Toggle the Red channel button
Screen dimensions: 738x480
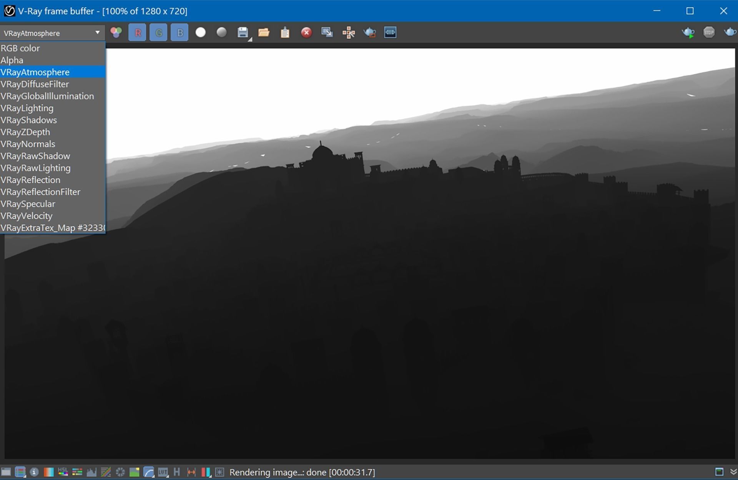click(137, 33)
